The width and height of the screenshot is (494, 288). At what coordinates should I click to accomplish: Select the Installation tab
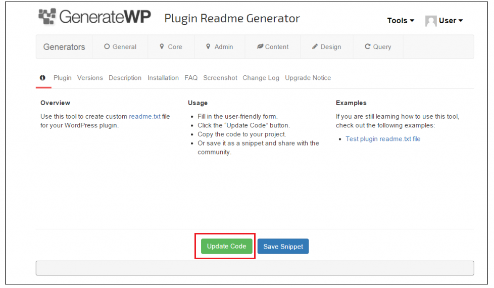pos(163,78)
